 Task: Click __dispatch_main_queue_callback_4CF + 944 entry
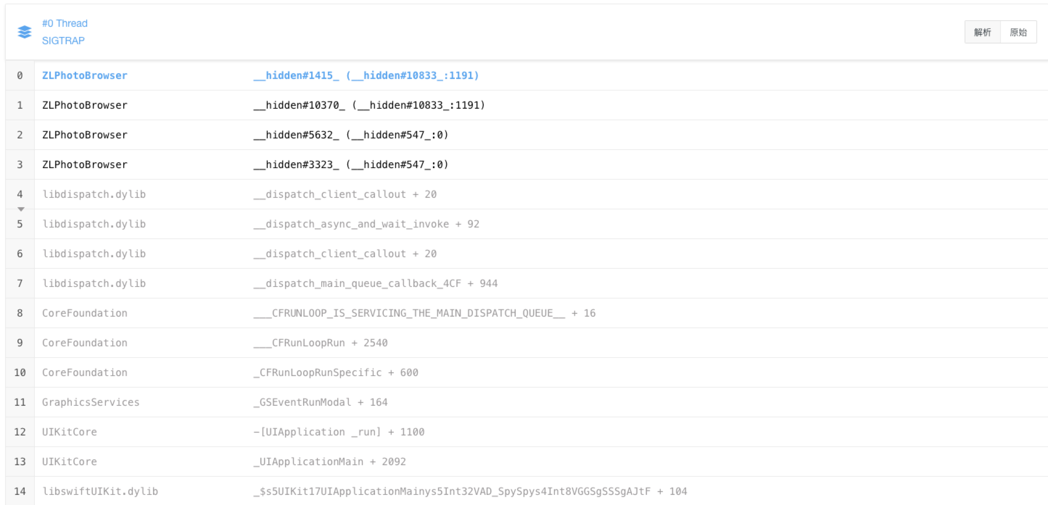tap(376, 283)
